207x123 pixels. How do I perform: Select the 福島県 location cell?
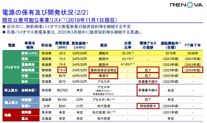coord(47,100)
